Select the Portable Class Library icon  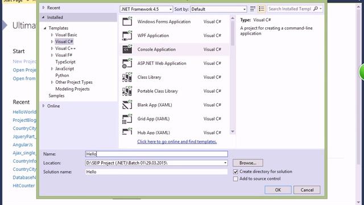point(127,91)
